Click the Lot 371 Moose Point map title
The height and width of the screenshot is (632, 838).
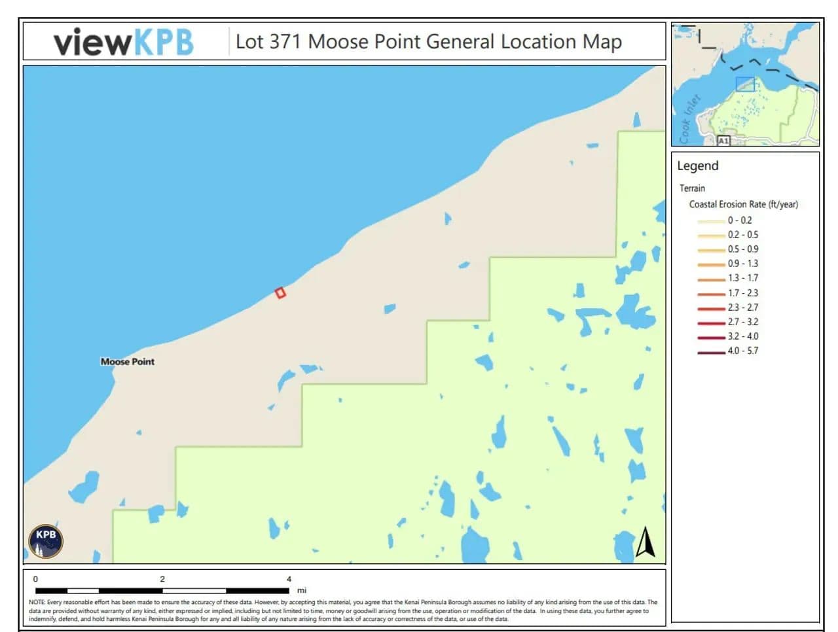tap(428, 42)
